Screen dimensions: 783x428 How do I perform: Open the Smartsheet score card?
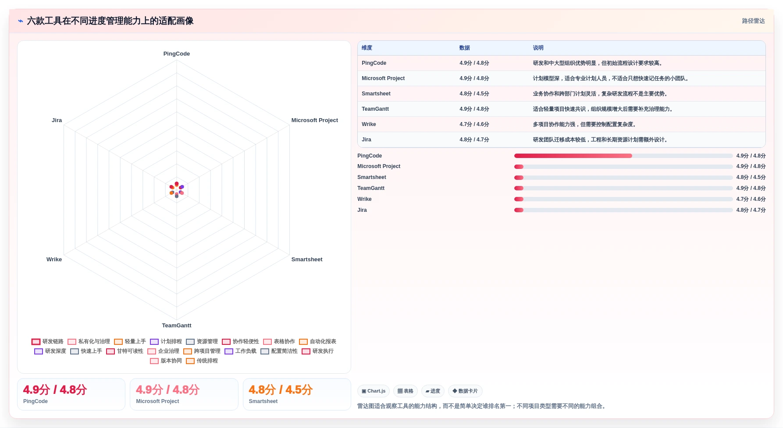pos(297,394)
